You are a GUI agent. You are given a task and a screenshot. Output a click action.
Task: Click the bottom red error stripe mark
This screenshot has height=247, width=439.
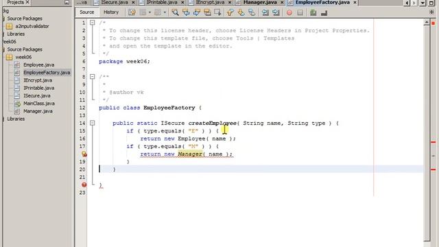click(433, 169)
